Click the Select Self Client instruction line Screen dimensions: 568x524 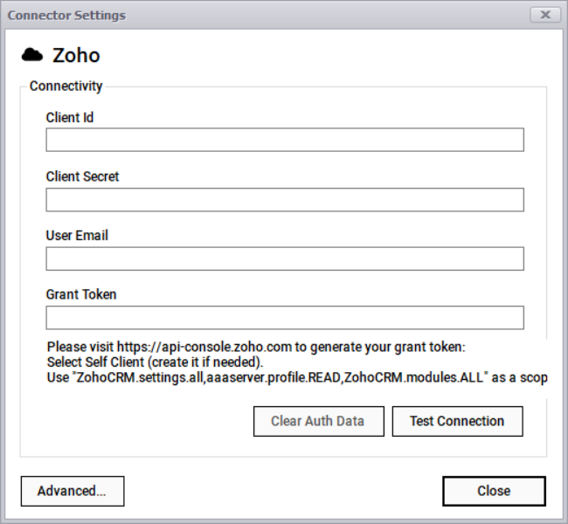tap(156, 362)
